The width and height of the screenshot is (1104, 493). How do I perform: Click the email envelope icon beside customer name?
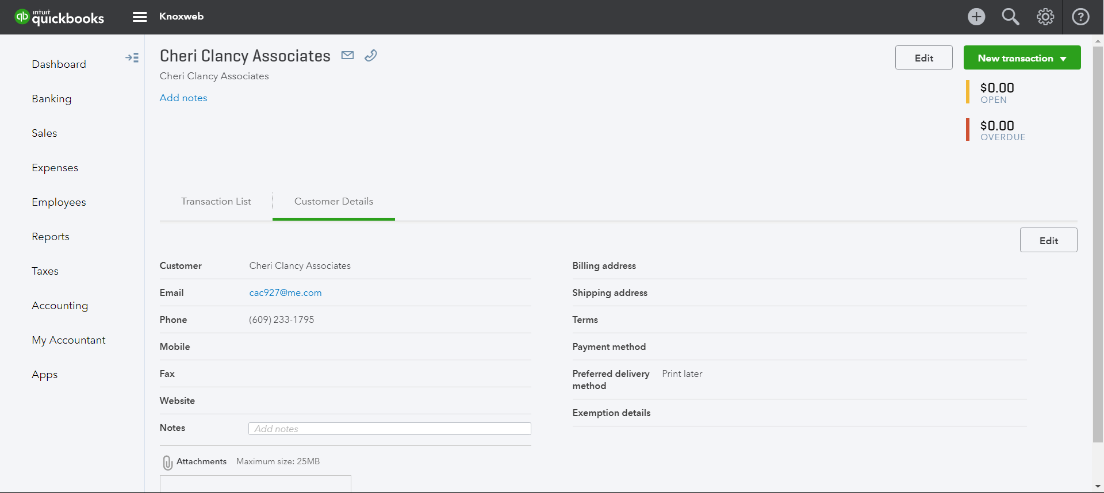(347, 55)
